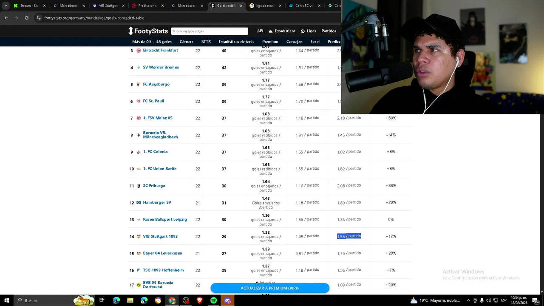Open Google Chrome from the taskbar
This screenshot has height=306, width=544.
[x=172, y=300]
